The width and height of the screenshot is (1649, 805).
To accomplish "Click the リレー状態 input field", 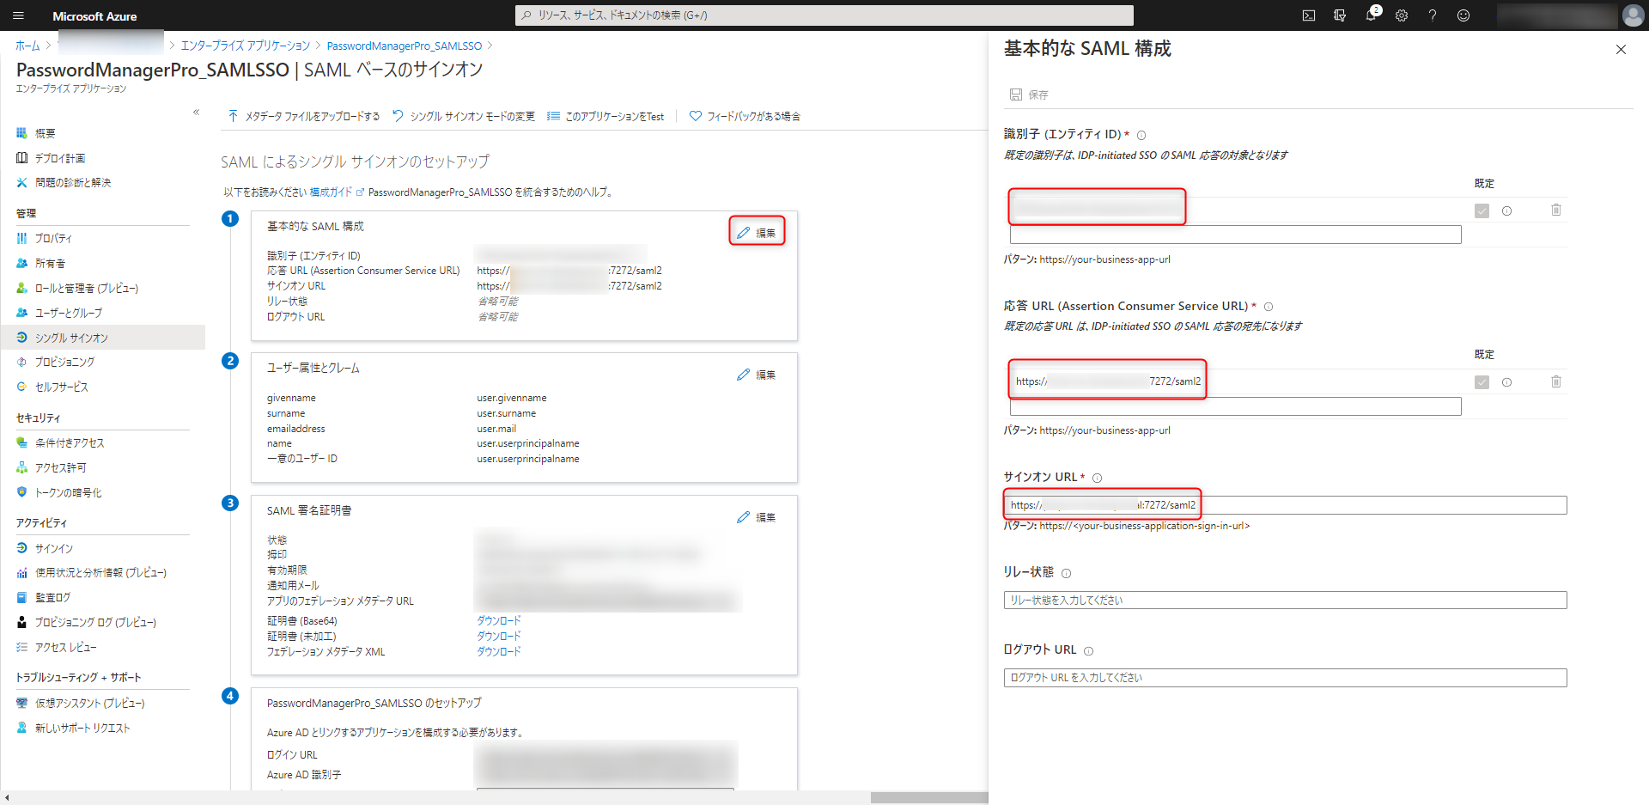I will pyautogui.click(x=1285, y=601).
